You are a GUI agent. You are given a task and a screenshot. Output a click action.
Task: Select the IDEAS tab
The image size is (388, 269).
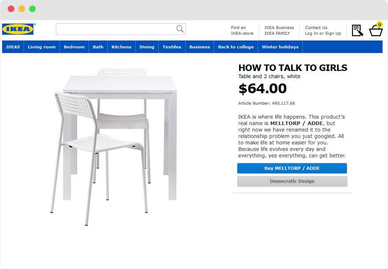click(x=12, y=47)
